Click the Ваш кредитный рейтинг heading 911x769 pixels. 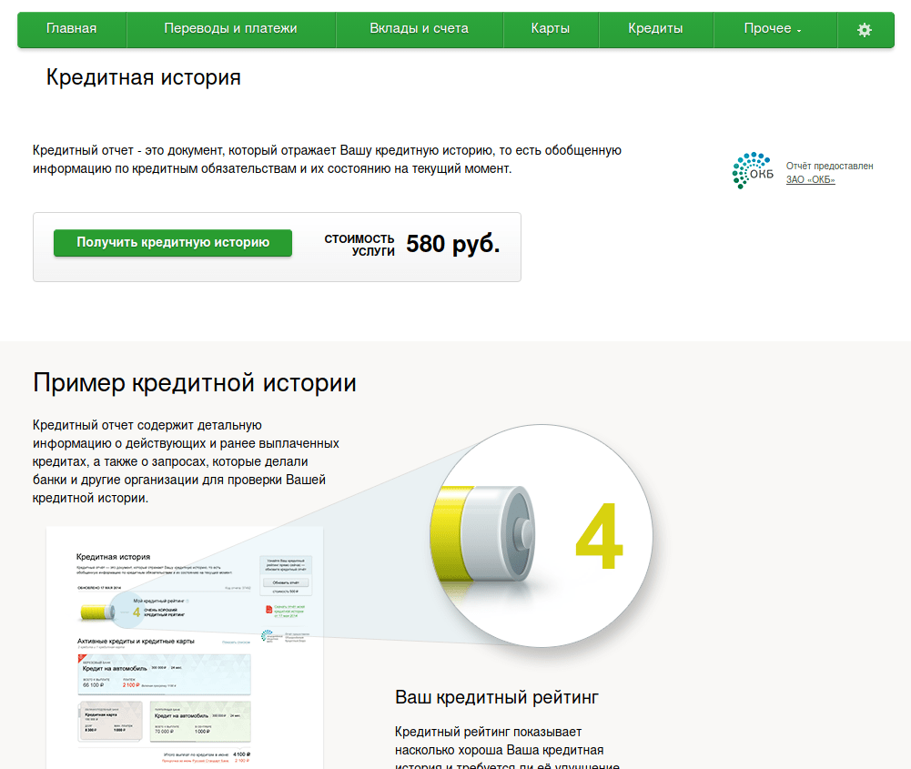pos(497,698)
